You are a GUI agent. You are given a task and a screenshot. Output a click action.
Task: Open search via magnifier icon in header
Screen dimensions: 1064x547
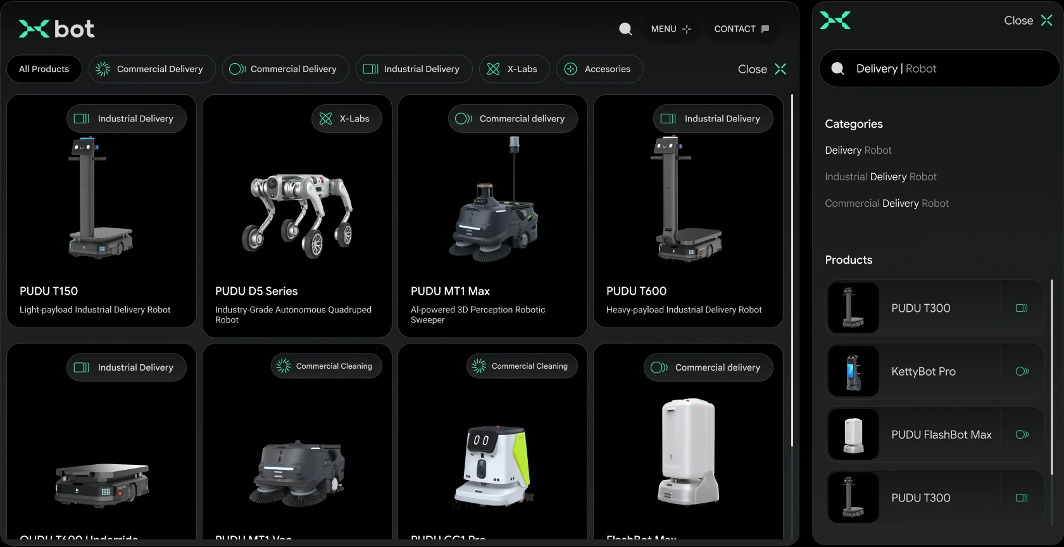[625, 29]
